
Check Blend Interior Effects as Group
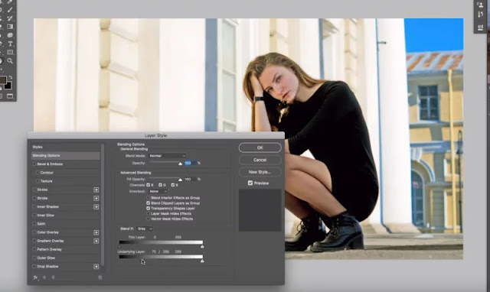149,198
